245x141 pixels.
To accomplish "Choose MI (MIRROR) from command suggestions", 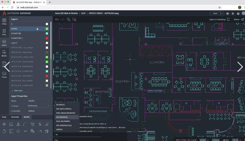I will [67, 117].
